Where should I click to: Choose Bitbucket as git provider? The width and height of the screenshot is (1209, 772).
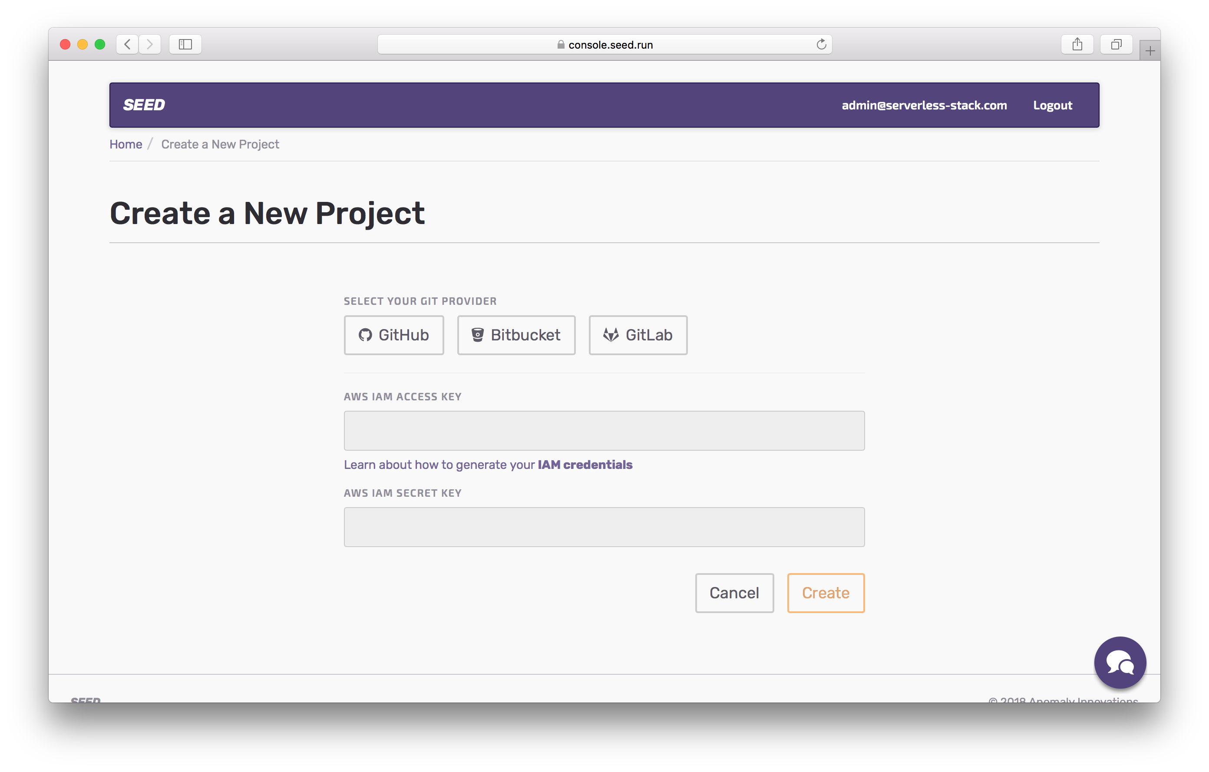pos(515,335)
